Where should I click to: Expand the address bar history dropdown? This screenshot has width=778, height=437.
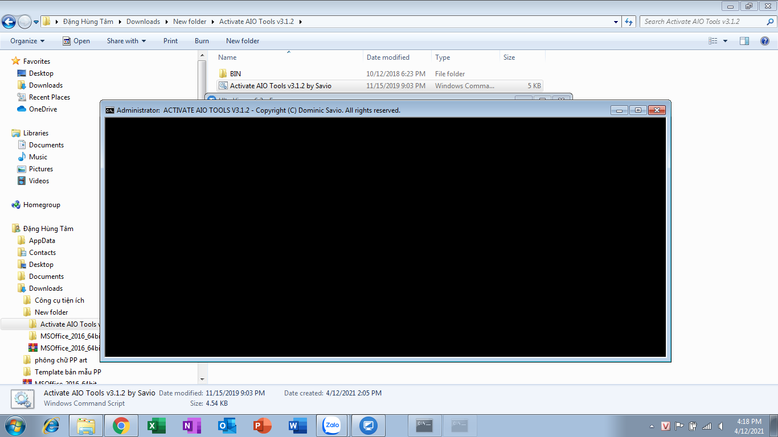[x=616, y=22]
